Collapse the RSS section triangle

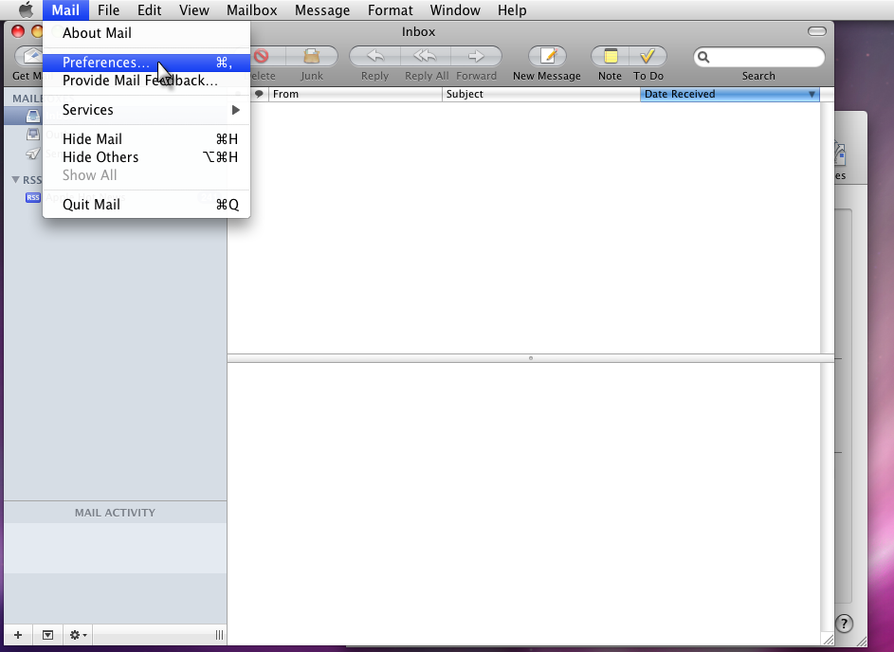click(16, 180)
